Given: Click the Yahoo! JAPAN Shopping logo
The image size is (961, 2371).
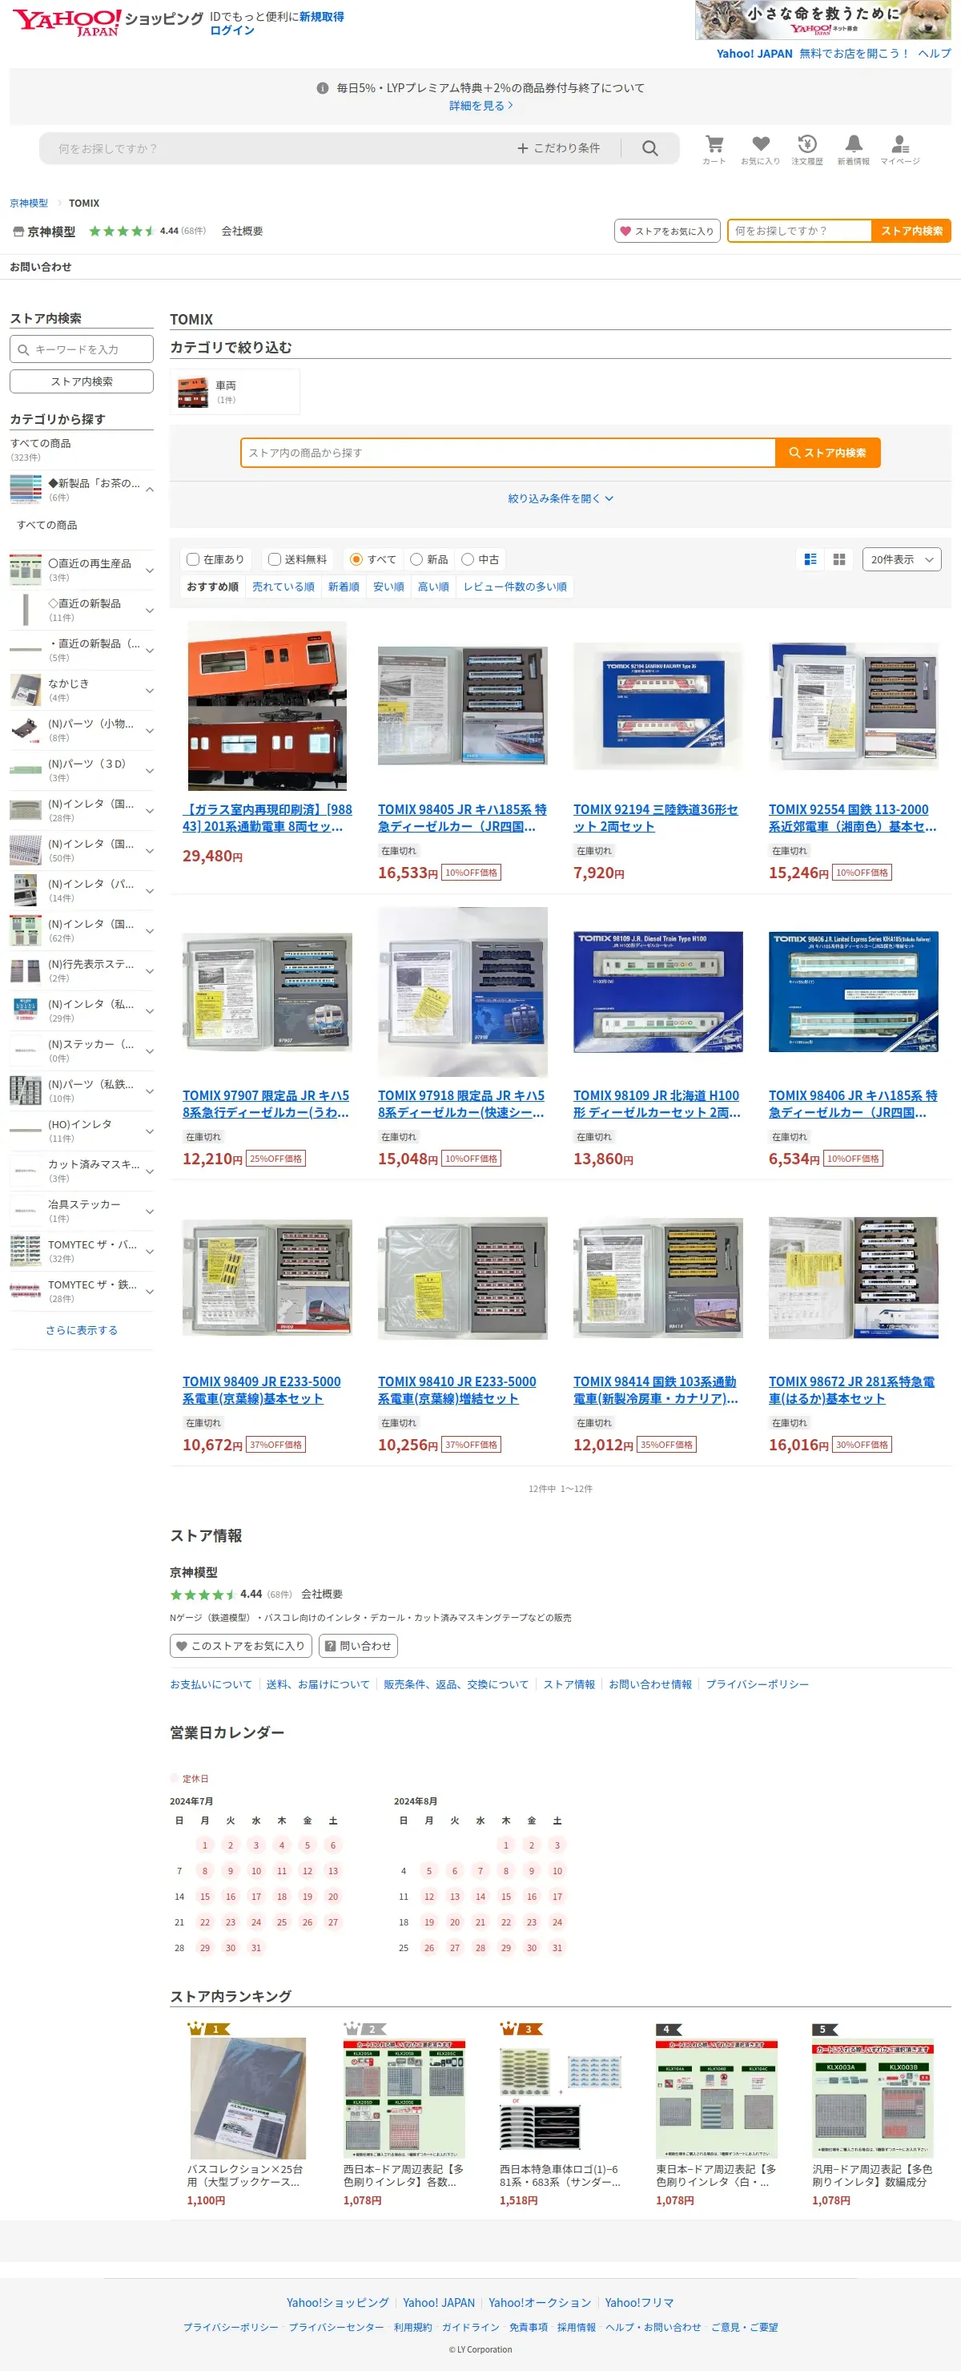Looking at the screenshot, I should coord(107,22).
